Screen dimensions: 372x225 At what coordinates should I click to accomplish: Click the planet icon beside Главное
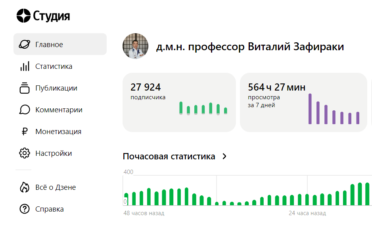pyautogui.click(x=25, y=44)
